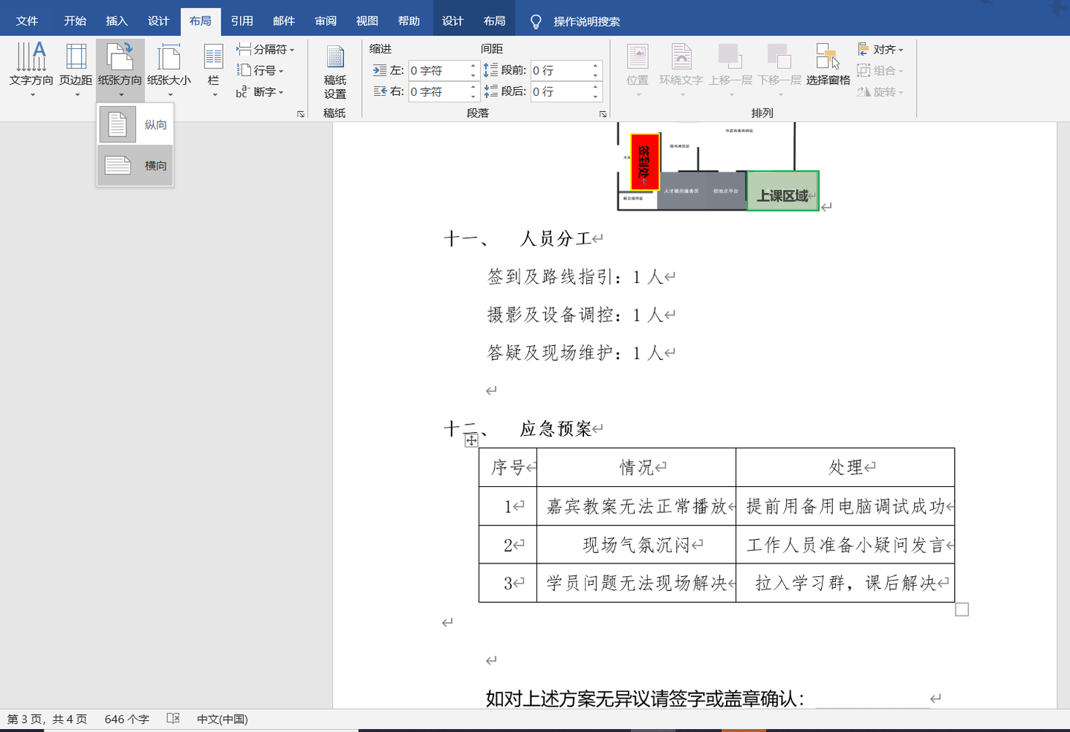Image resolution: width=1070 pixels, height=732 pixels.
Task: Open the 页边距 margins tool
Action: 76,70
